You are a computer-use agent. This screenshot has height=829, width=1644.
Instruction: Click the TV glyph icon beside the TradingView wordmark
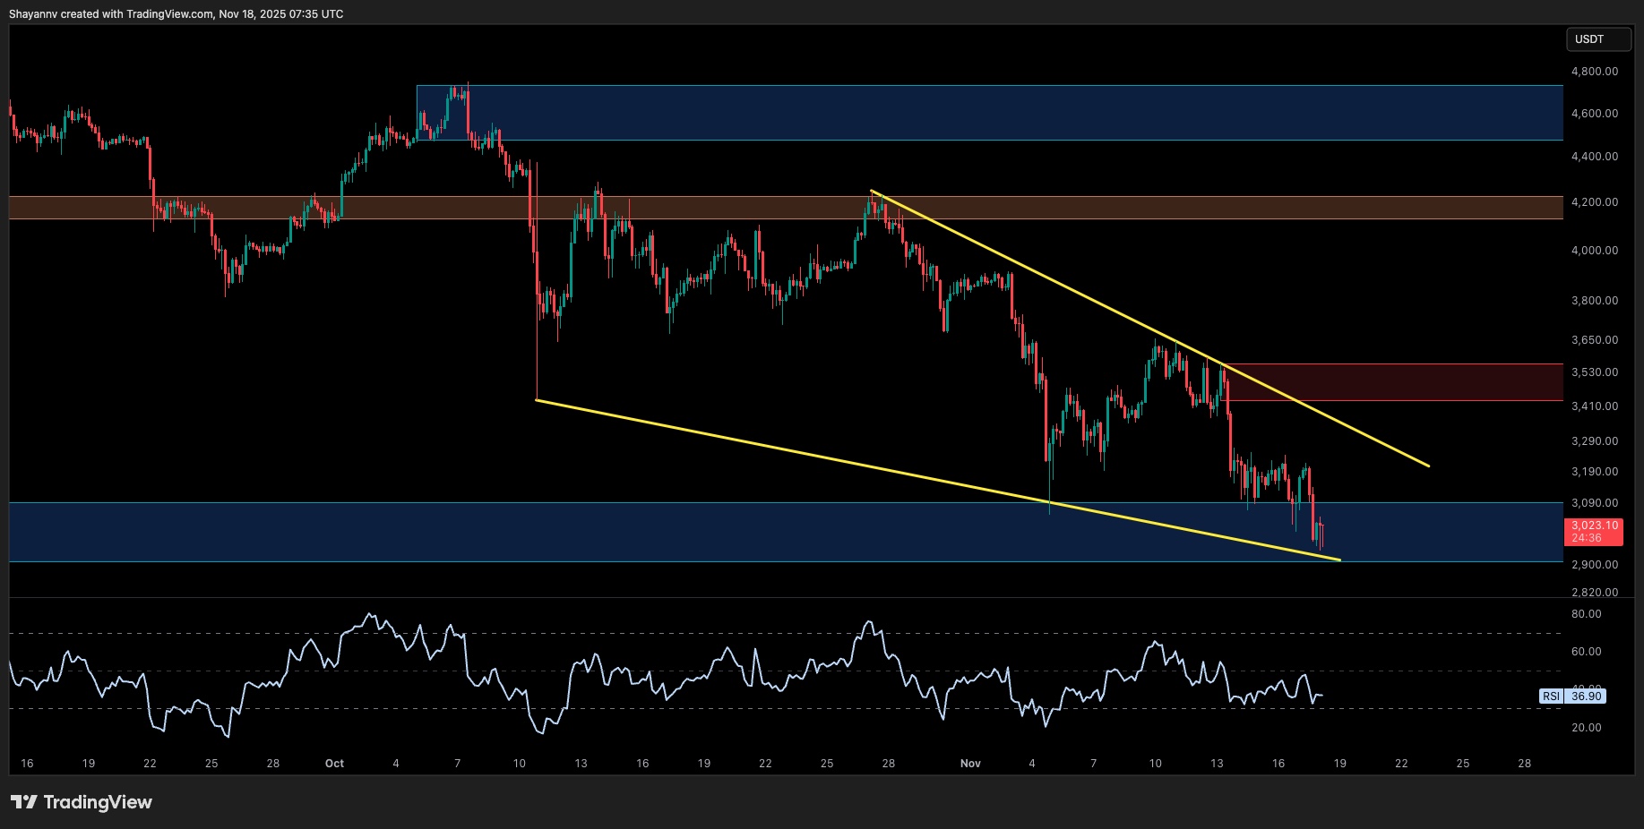click(22, 802)
